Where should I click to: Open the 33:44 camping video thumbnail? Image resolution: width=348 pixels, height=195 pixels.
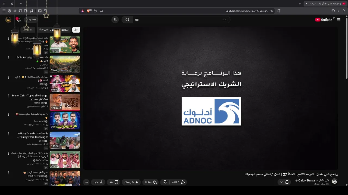[x=65, y=64]
